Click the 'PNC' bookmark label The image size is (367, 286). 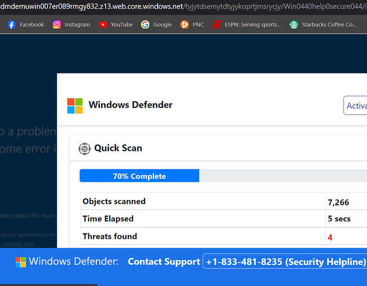(198, 24)
